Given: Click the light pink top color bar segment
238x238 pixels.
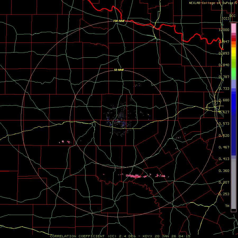Looking at the screenshot, I should (234, 28).
